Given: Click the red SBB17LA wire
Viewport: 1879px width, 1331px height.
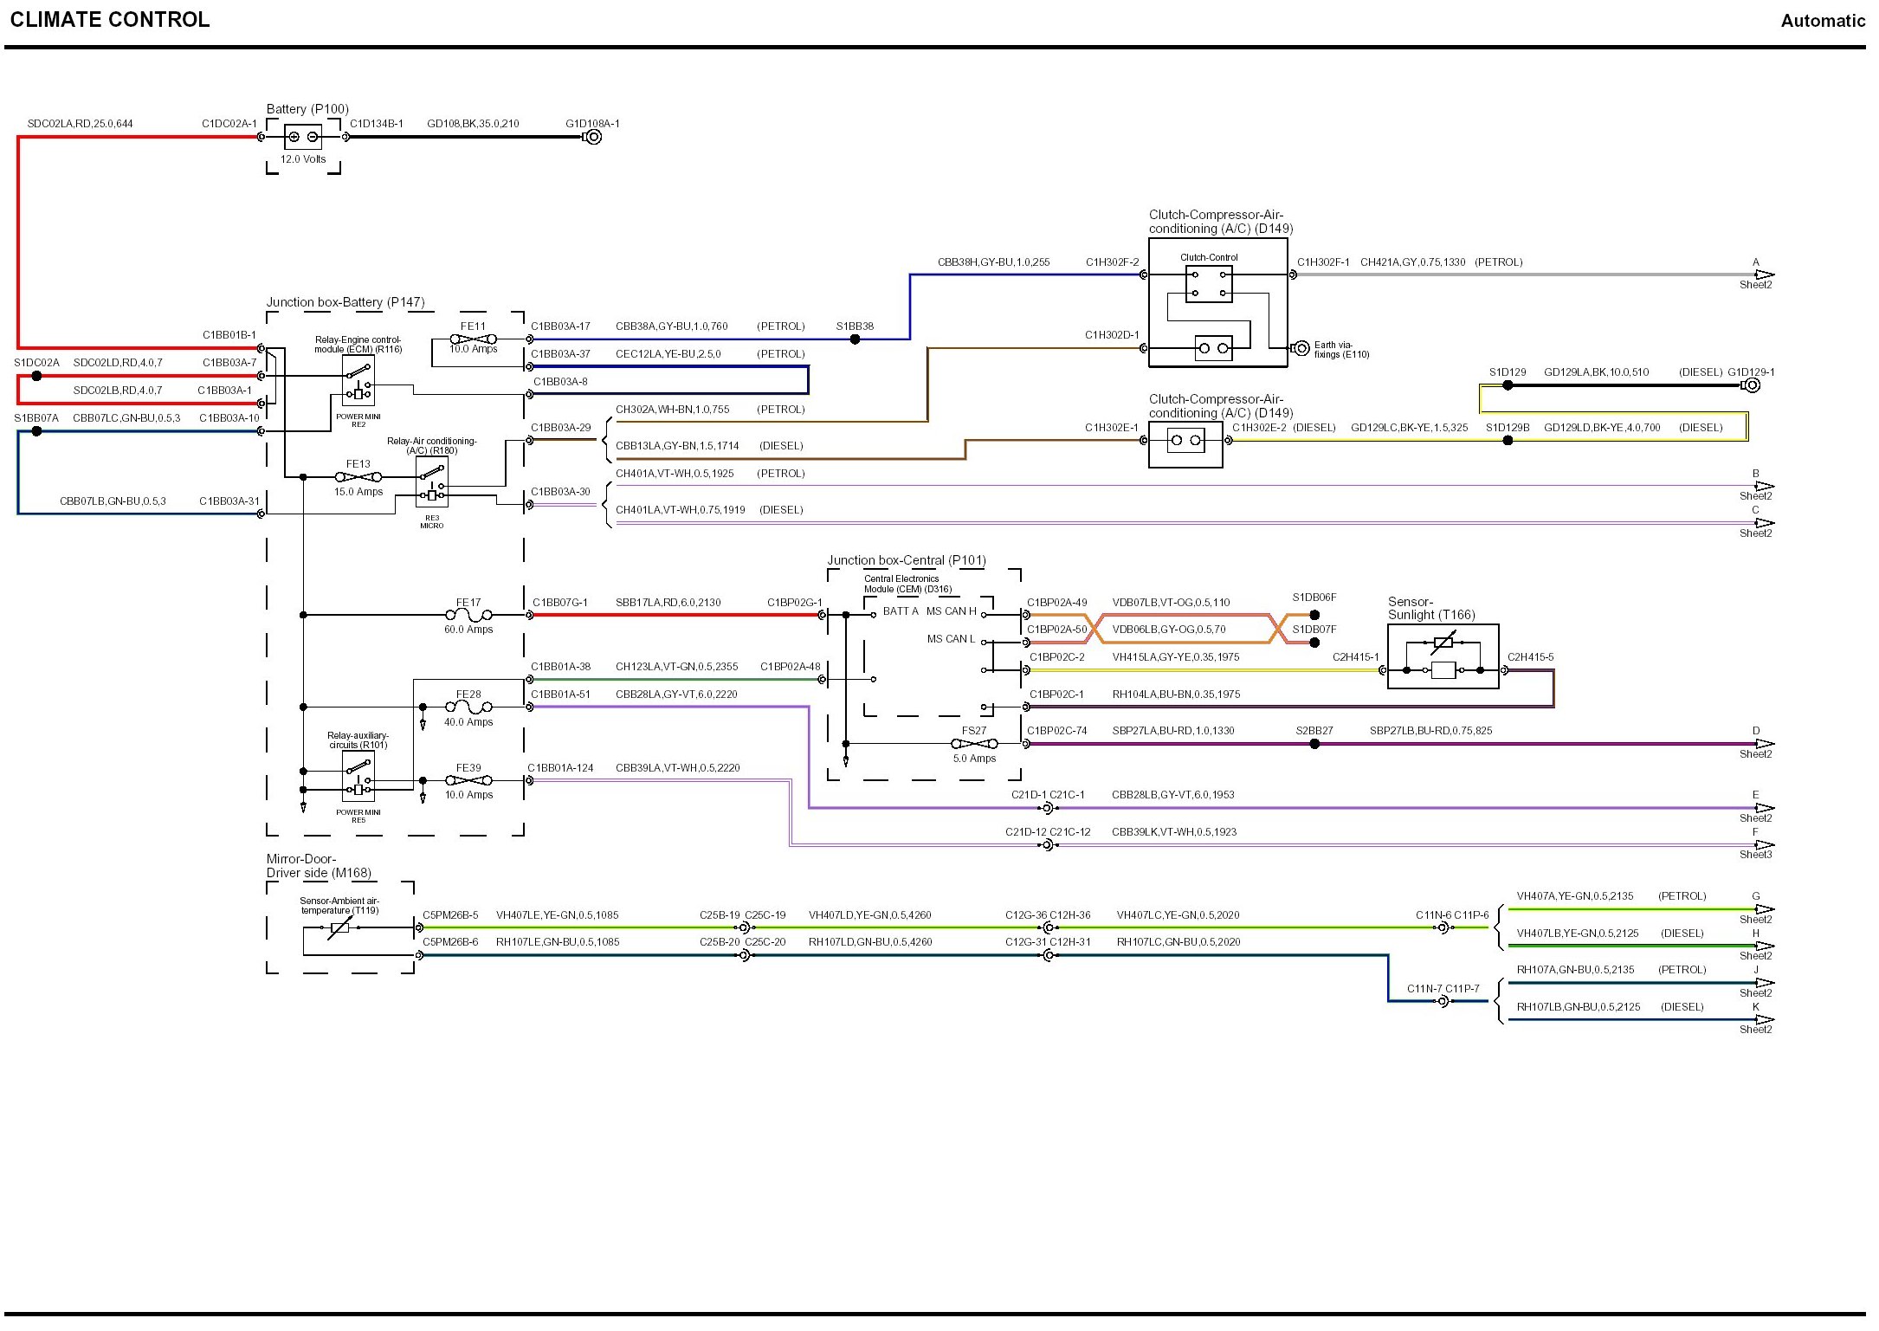Looking at the screenshot, I should coord(675,615).
